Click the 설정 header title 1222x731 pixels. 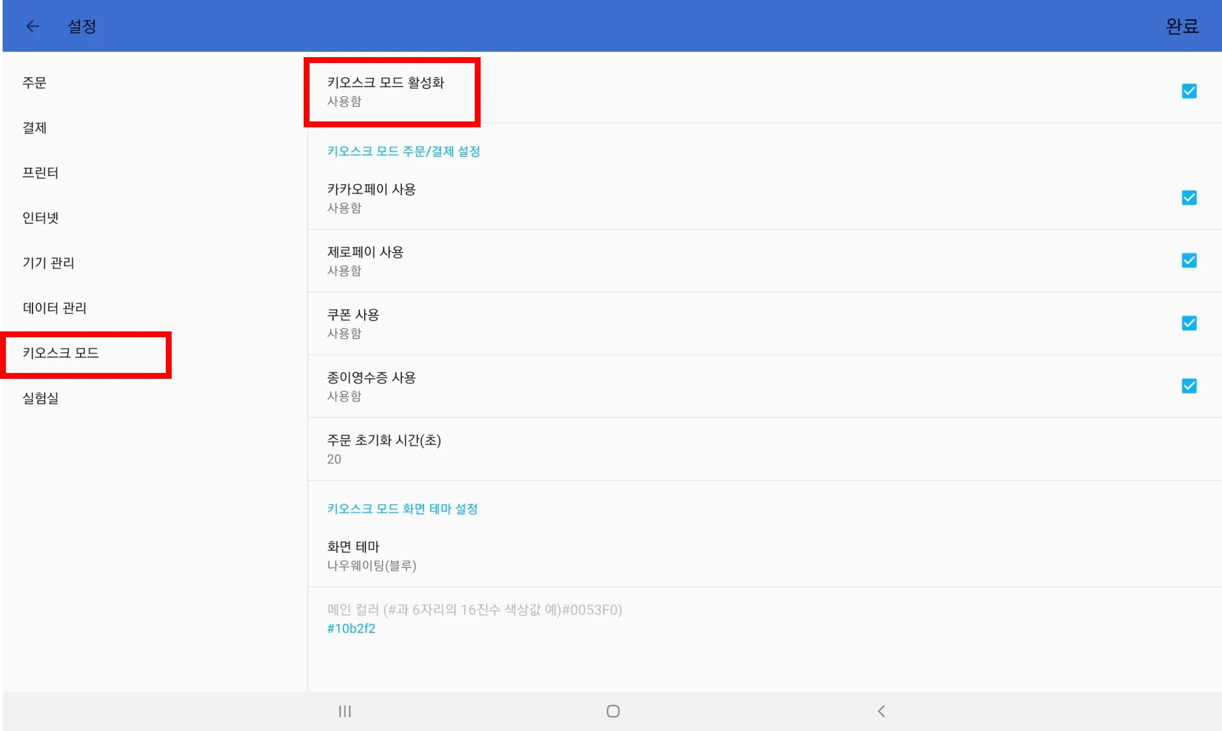point(82,26)
